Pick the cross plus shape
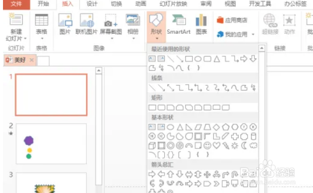This screenshot has height=193, width=313. pyautogui.click(x=235, y=137)
